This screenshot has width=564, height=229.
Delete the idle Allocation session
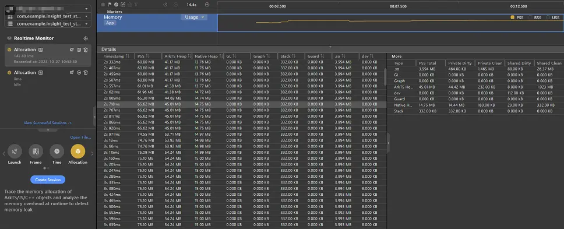click(x=86, y=72)
